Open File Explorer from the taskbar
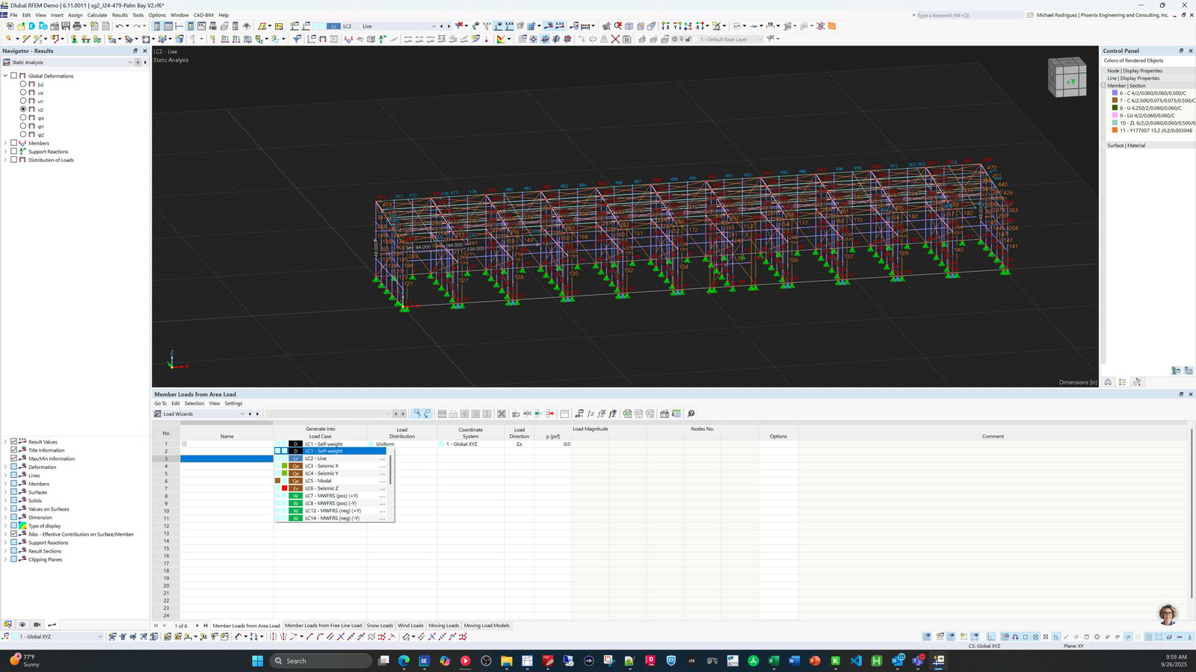 tap(507, 661)
